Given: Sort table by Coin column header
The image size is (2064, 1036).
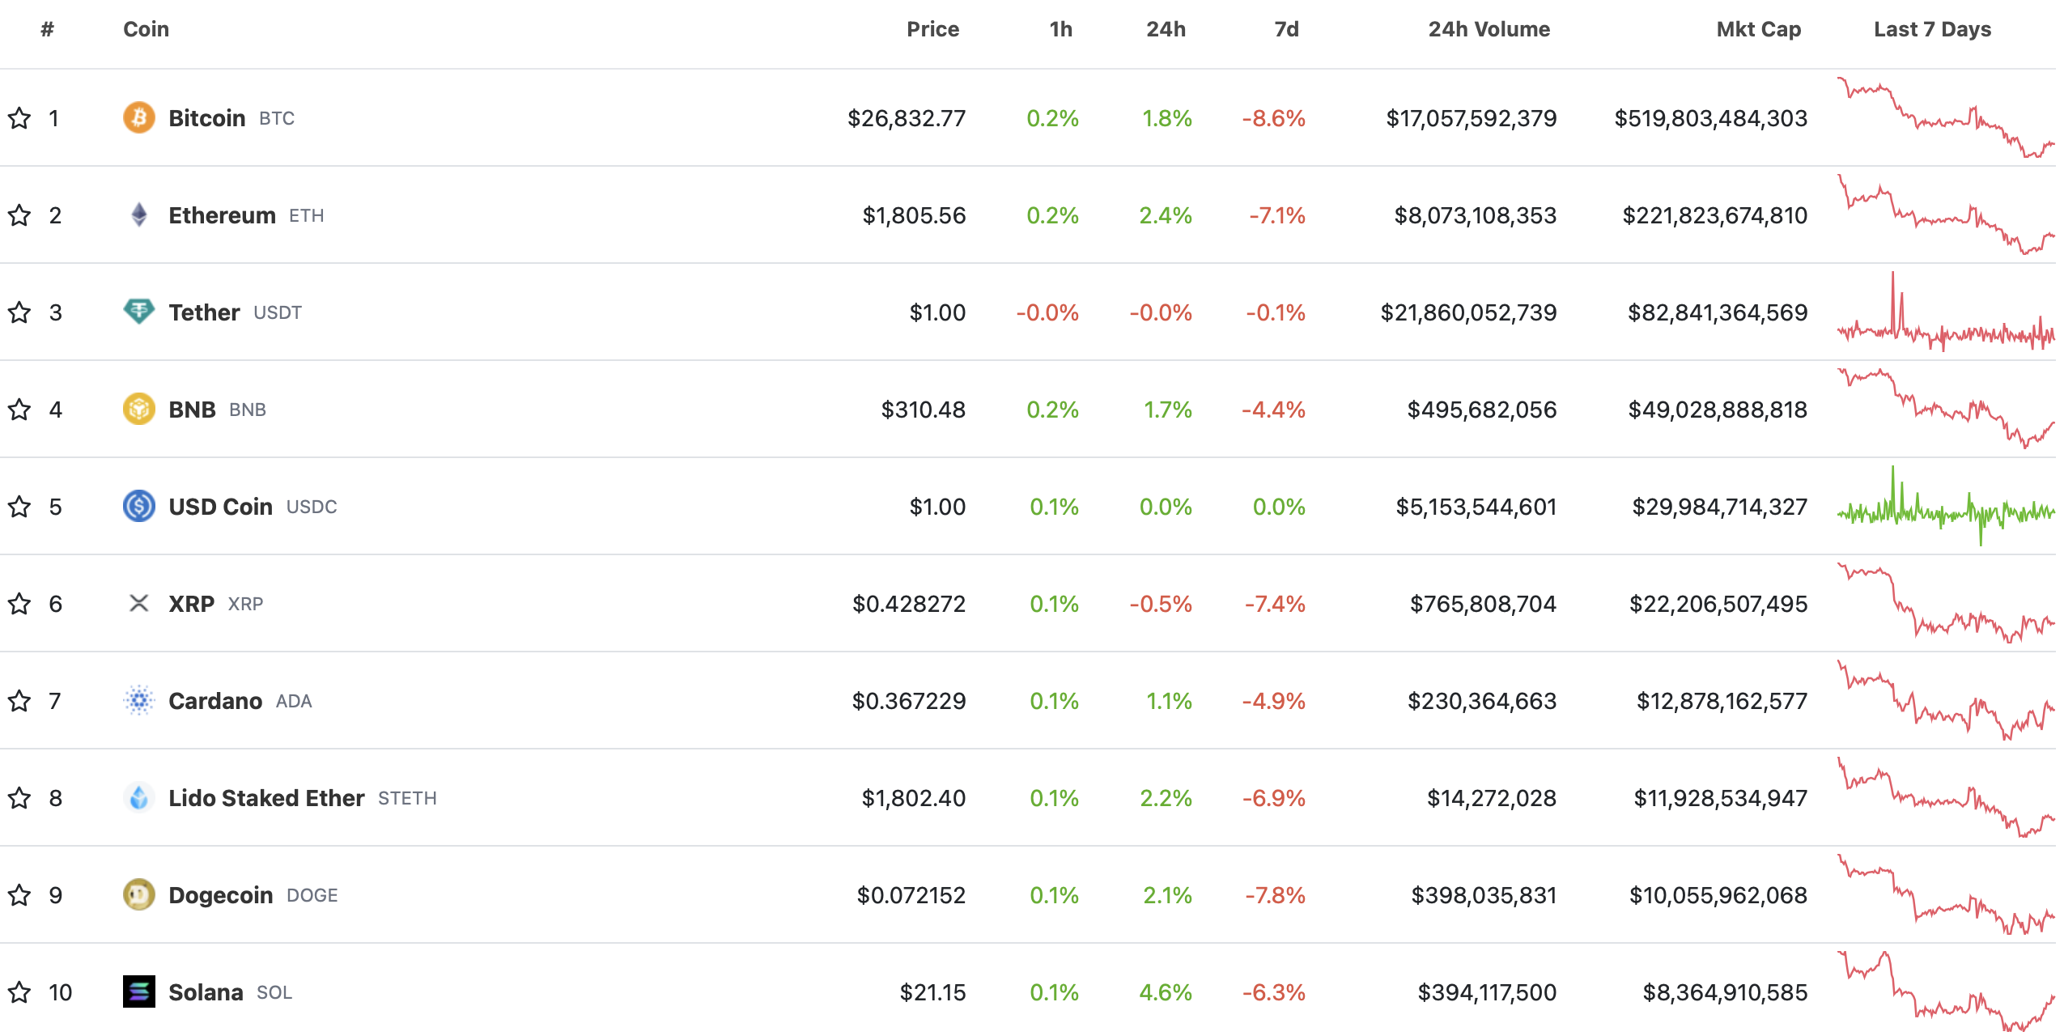Looking at the screenshot, I should click(x=146, y=29).
